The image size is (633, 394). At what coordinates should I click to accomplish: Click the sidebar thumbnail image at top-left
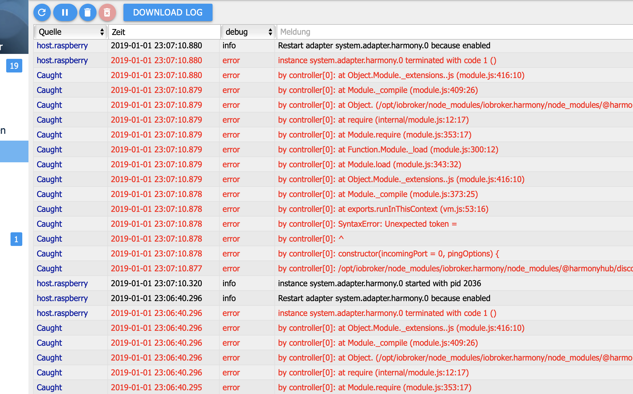[x=14, y=26]
